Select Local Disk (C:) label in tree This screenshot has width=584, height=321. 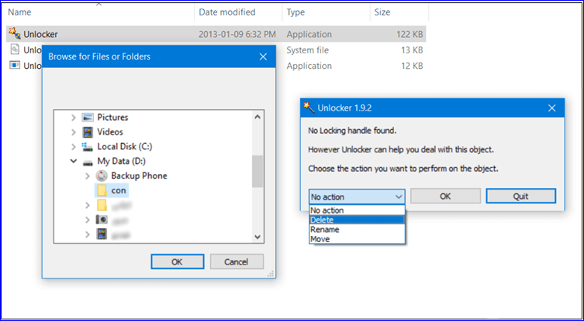(x=125, y=146)
